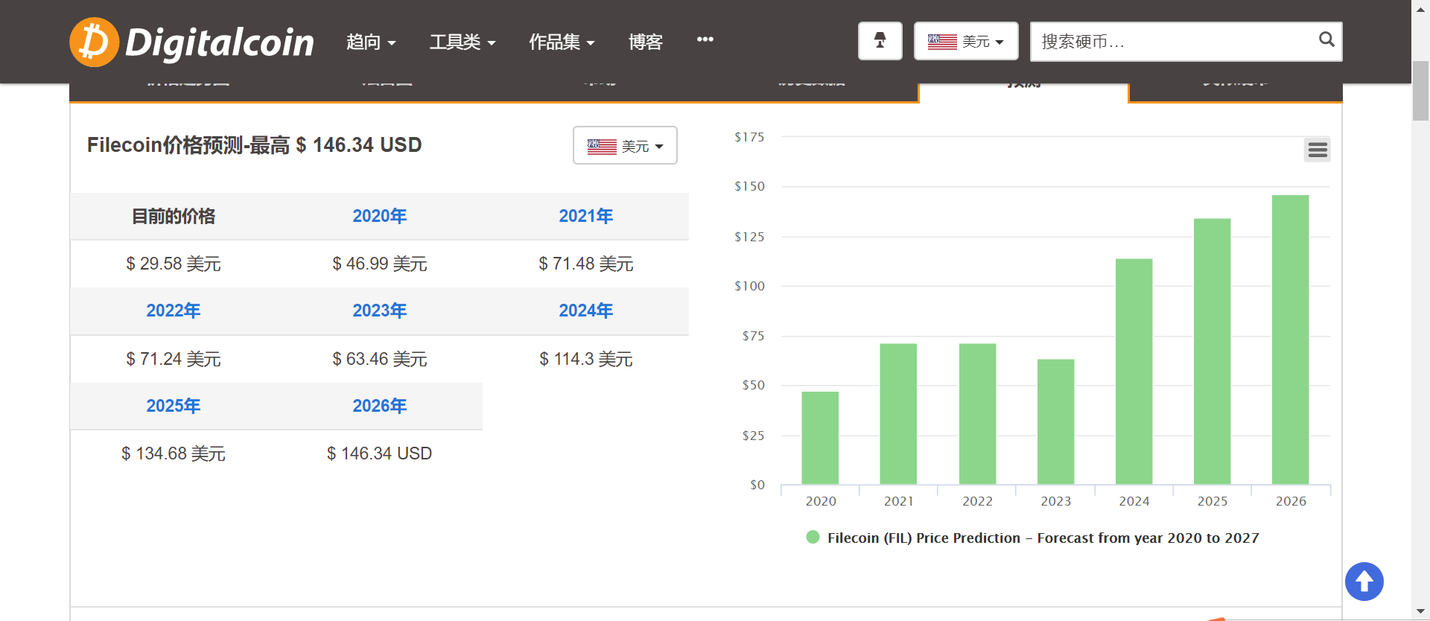The height and width of the screenshot is (621, 1430).
Task: Select the $ 63.46 美元 value
Action: (380, 359)
